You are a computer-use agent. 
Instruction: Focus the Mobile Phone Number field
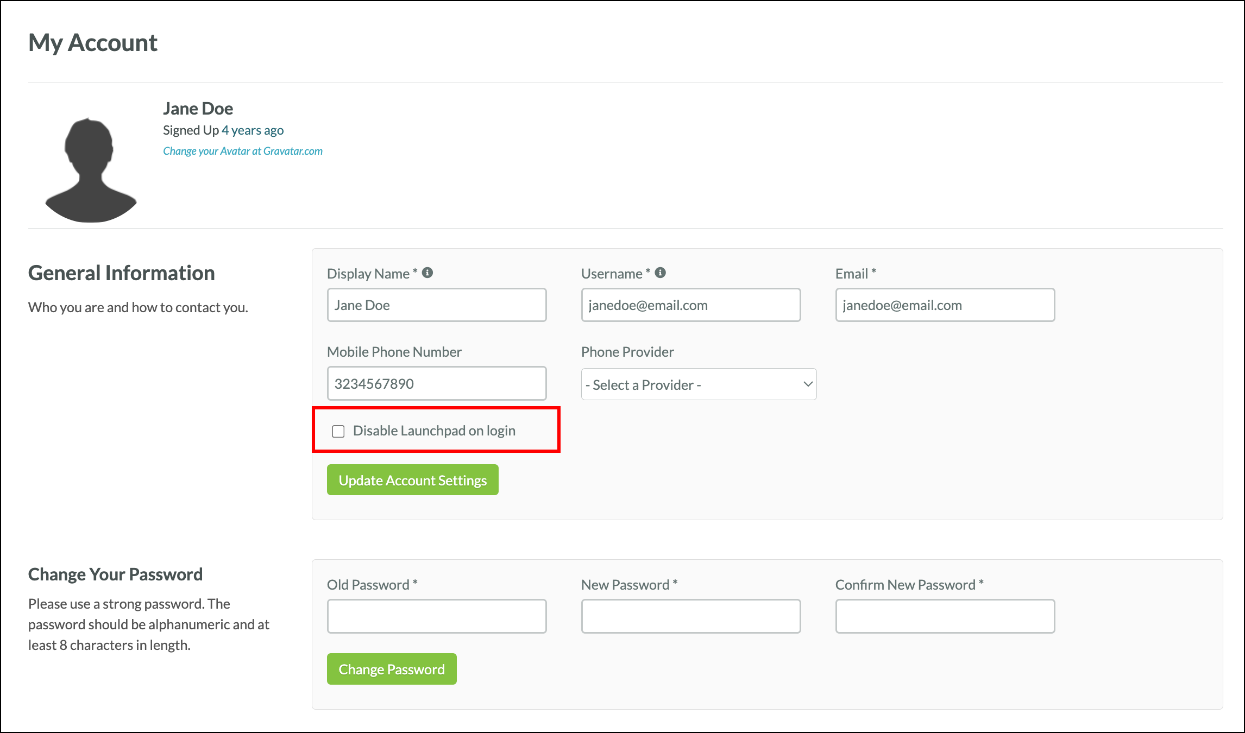tap(436, 383)
